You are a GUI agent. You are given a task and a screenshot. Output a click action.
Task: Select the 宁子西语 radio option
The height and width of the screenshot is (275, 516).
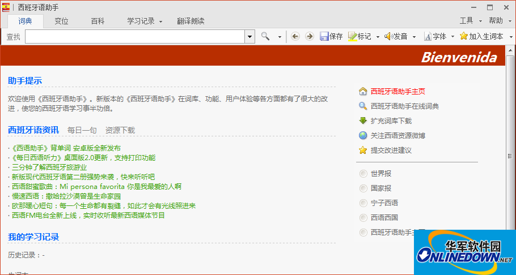tap(363, 203)
